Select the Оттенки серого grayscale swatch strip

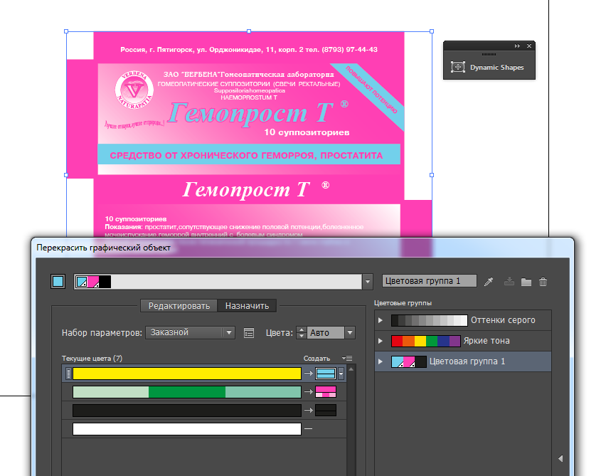click(x=429, y=320)
